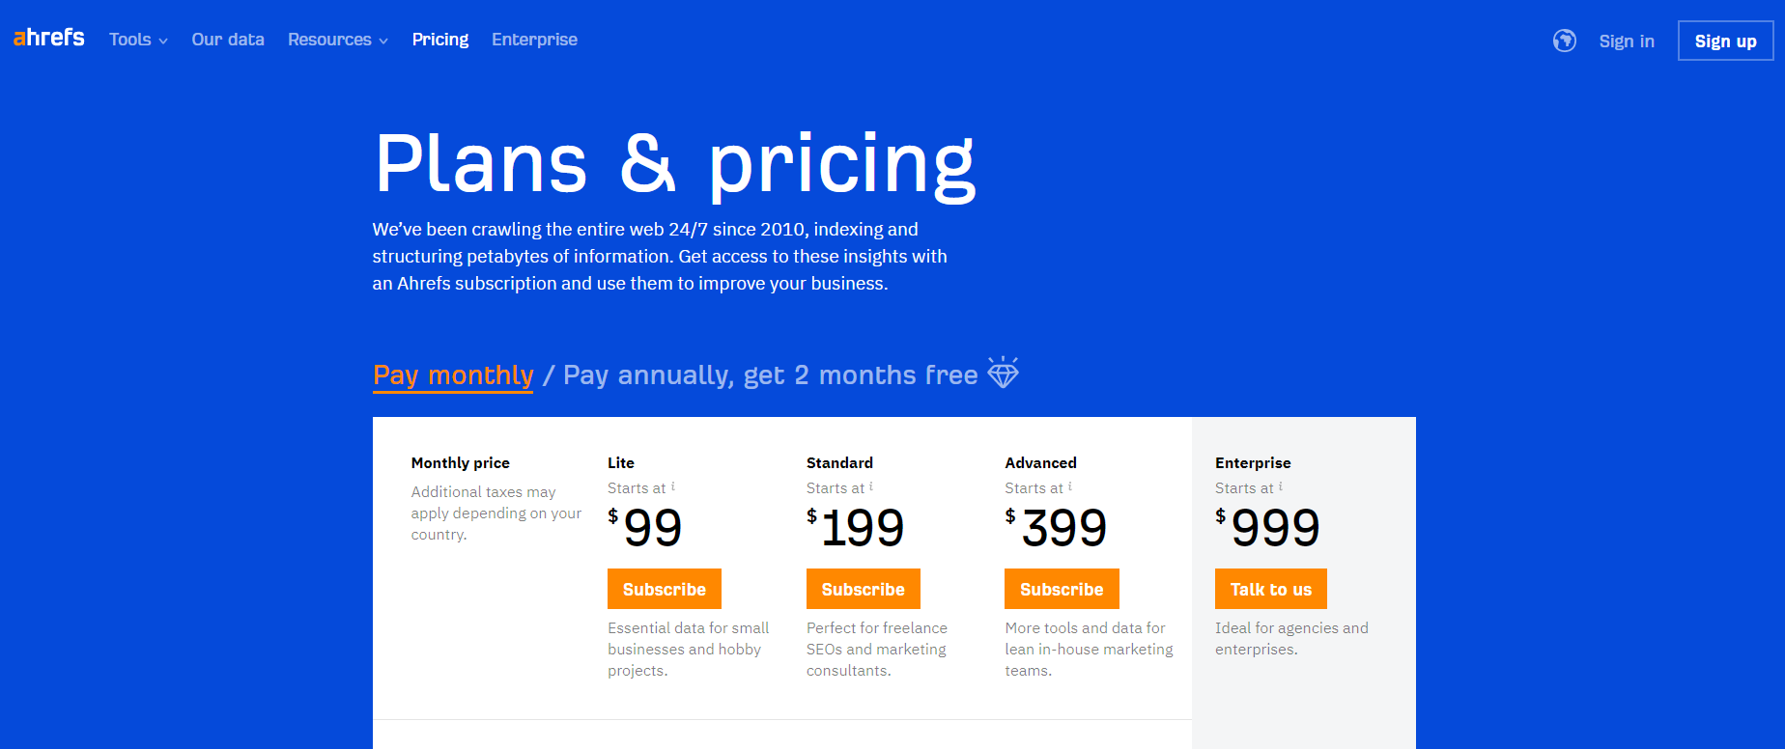This screenshot has height=749, width=1785.
Task: Subscribe to the Standard plan
Action: click(863, 589)
